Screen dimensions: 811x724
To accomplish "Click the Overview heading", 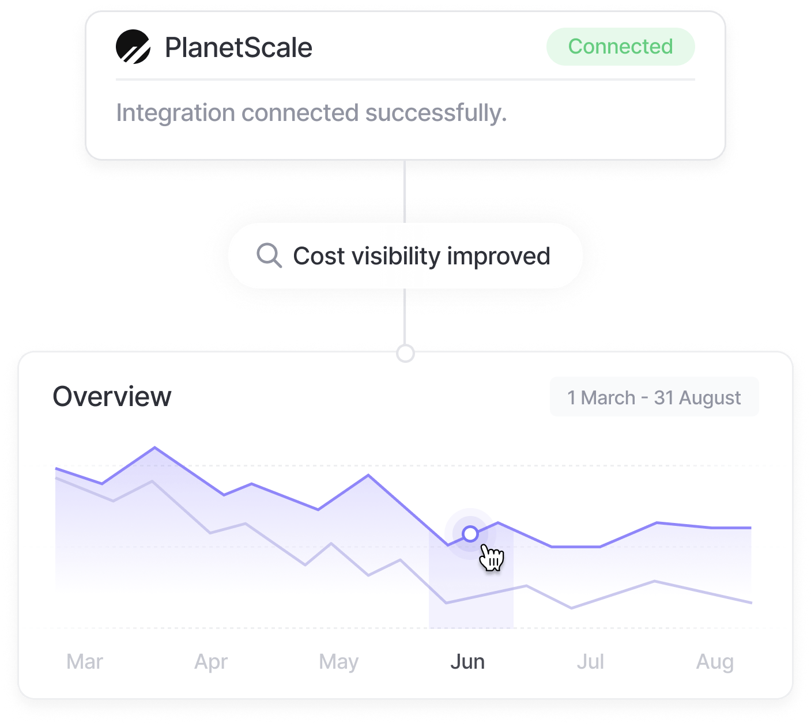I will pos(112,396).
